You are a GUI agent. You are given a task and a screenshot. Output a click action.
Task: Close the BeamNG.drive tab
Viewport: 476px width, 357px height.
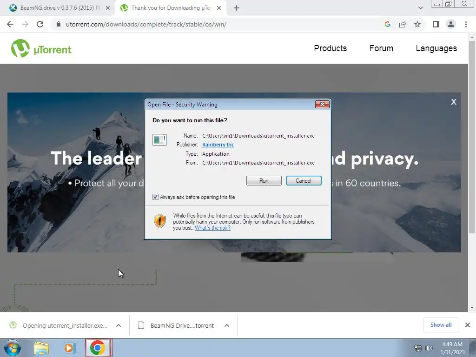click(x=108, y=8)
